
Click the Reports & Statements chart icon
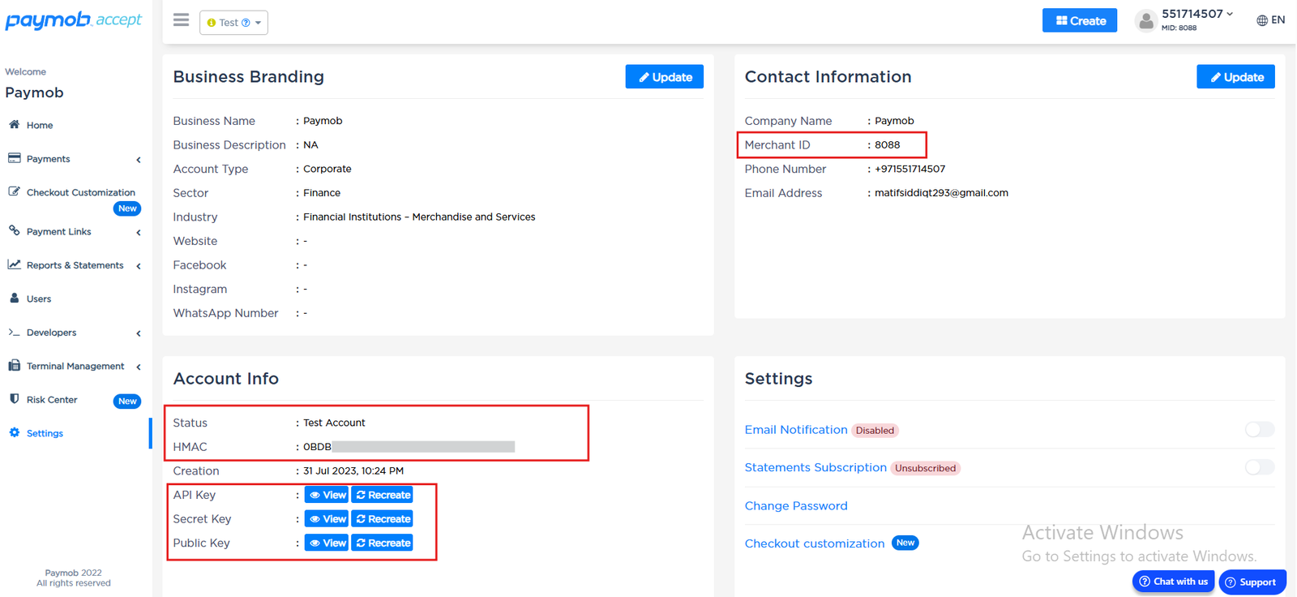(x=14, y=264)
